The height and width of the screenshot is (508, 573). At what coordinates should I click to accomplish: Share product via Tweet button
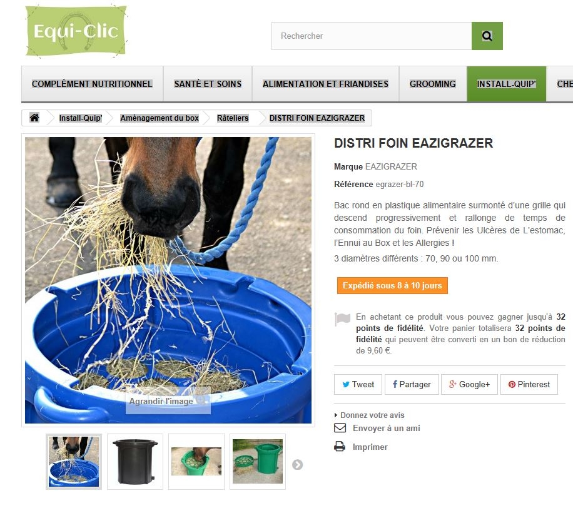pyautogui.click(x=358, y=384)
